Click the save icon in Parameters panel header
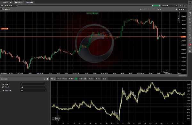This screenshot has height=125, width=192. pos(44,79)
